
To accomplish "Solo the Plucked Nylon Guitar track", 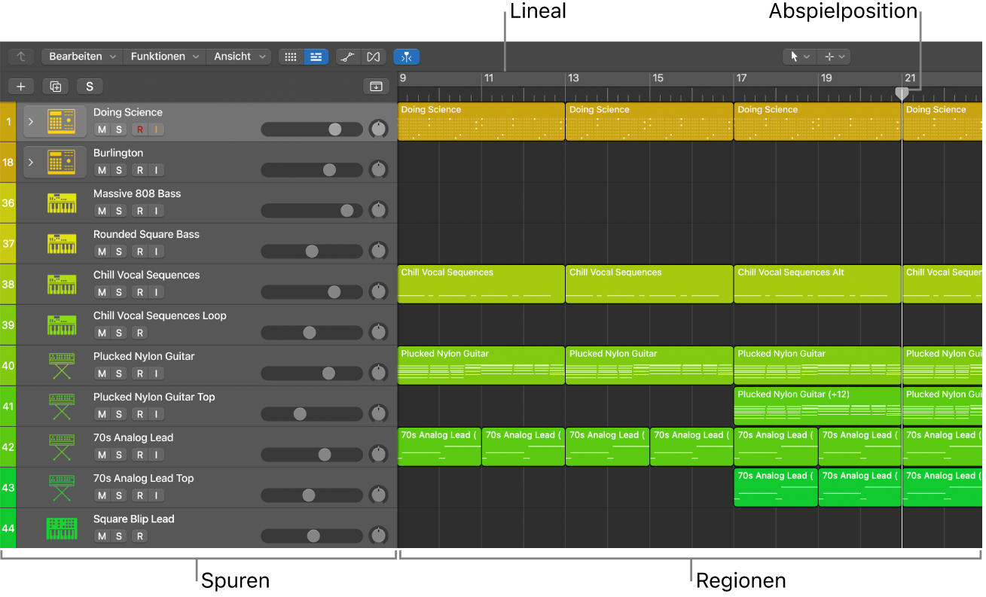I will click(x=118, y=373).
